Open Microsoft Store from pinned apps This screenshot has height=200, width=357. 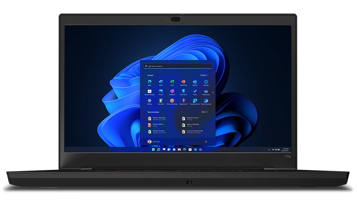[150, 92]
